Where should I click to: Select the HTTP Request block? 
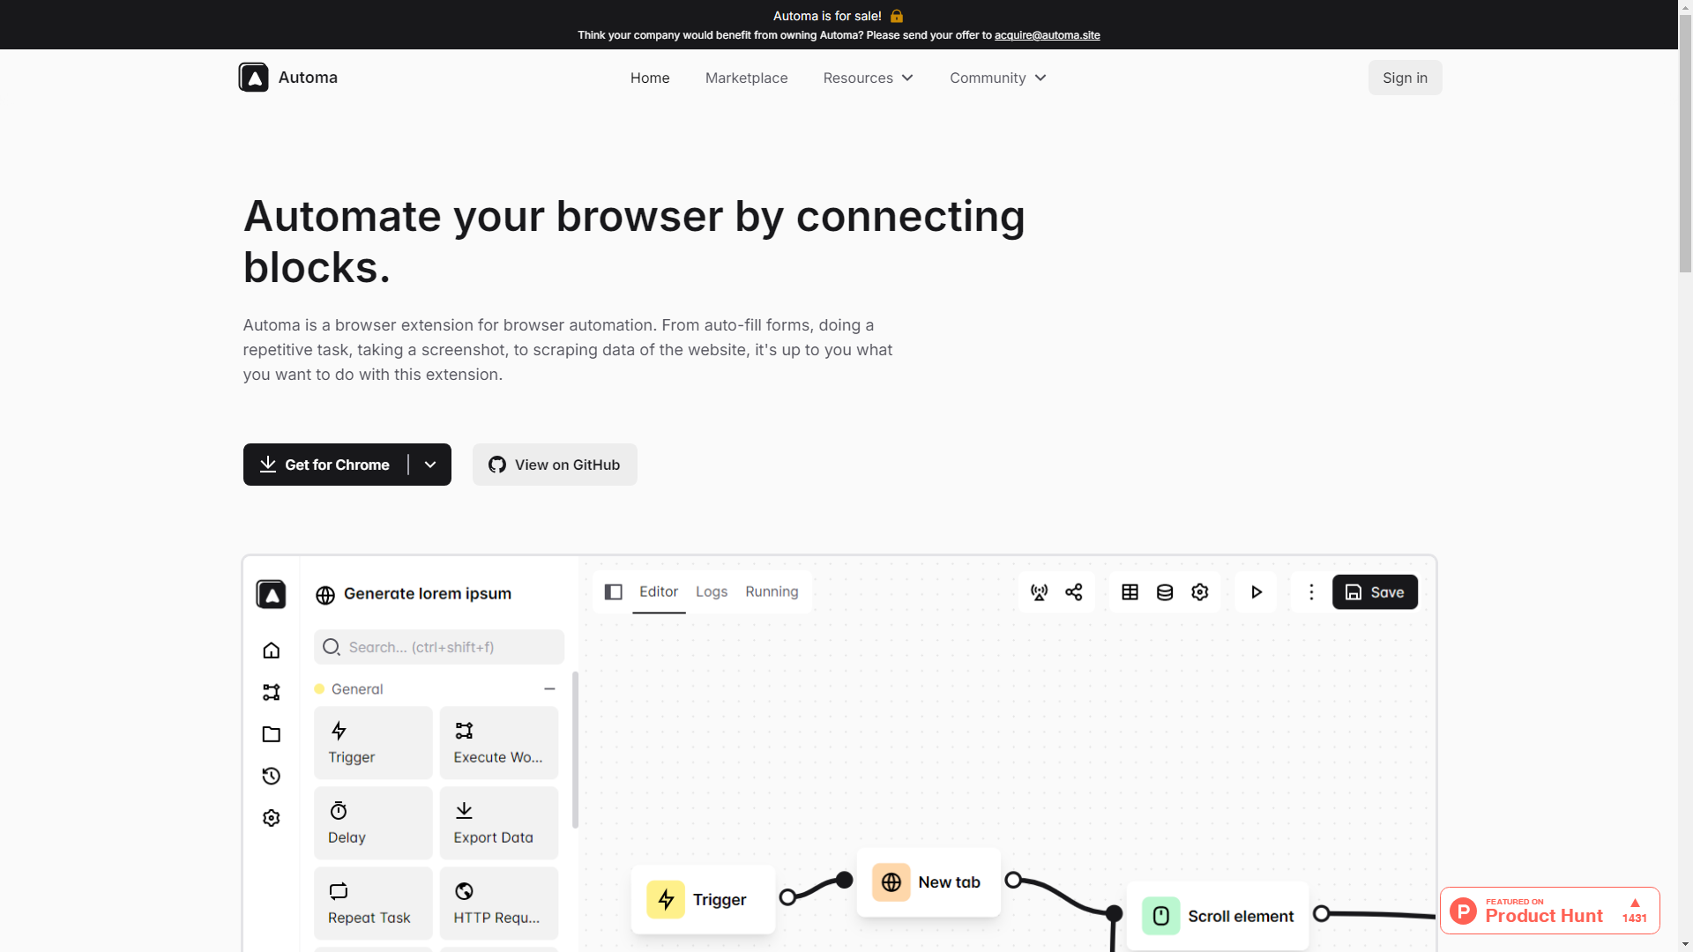499,904
